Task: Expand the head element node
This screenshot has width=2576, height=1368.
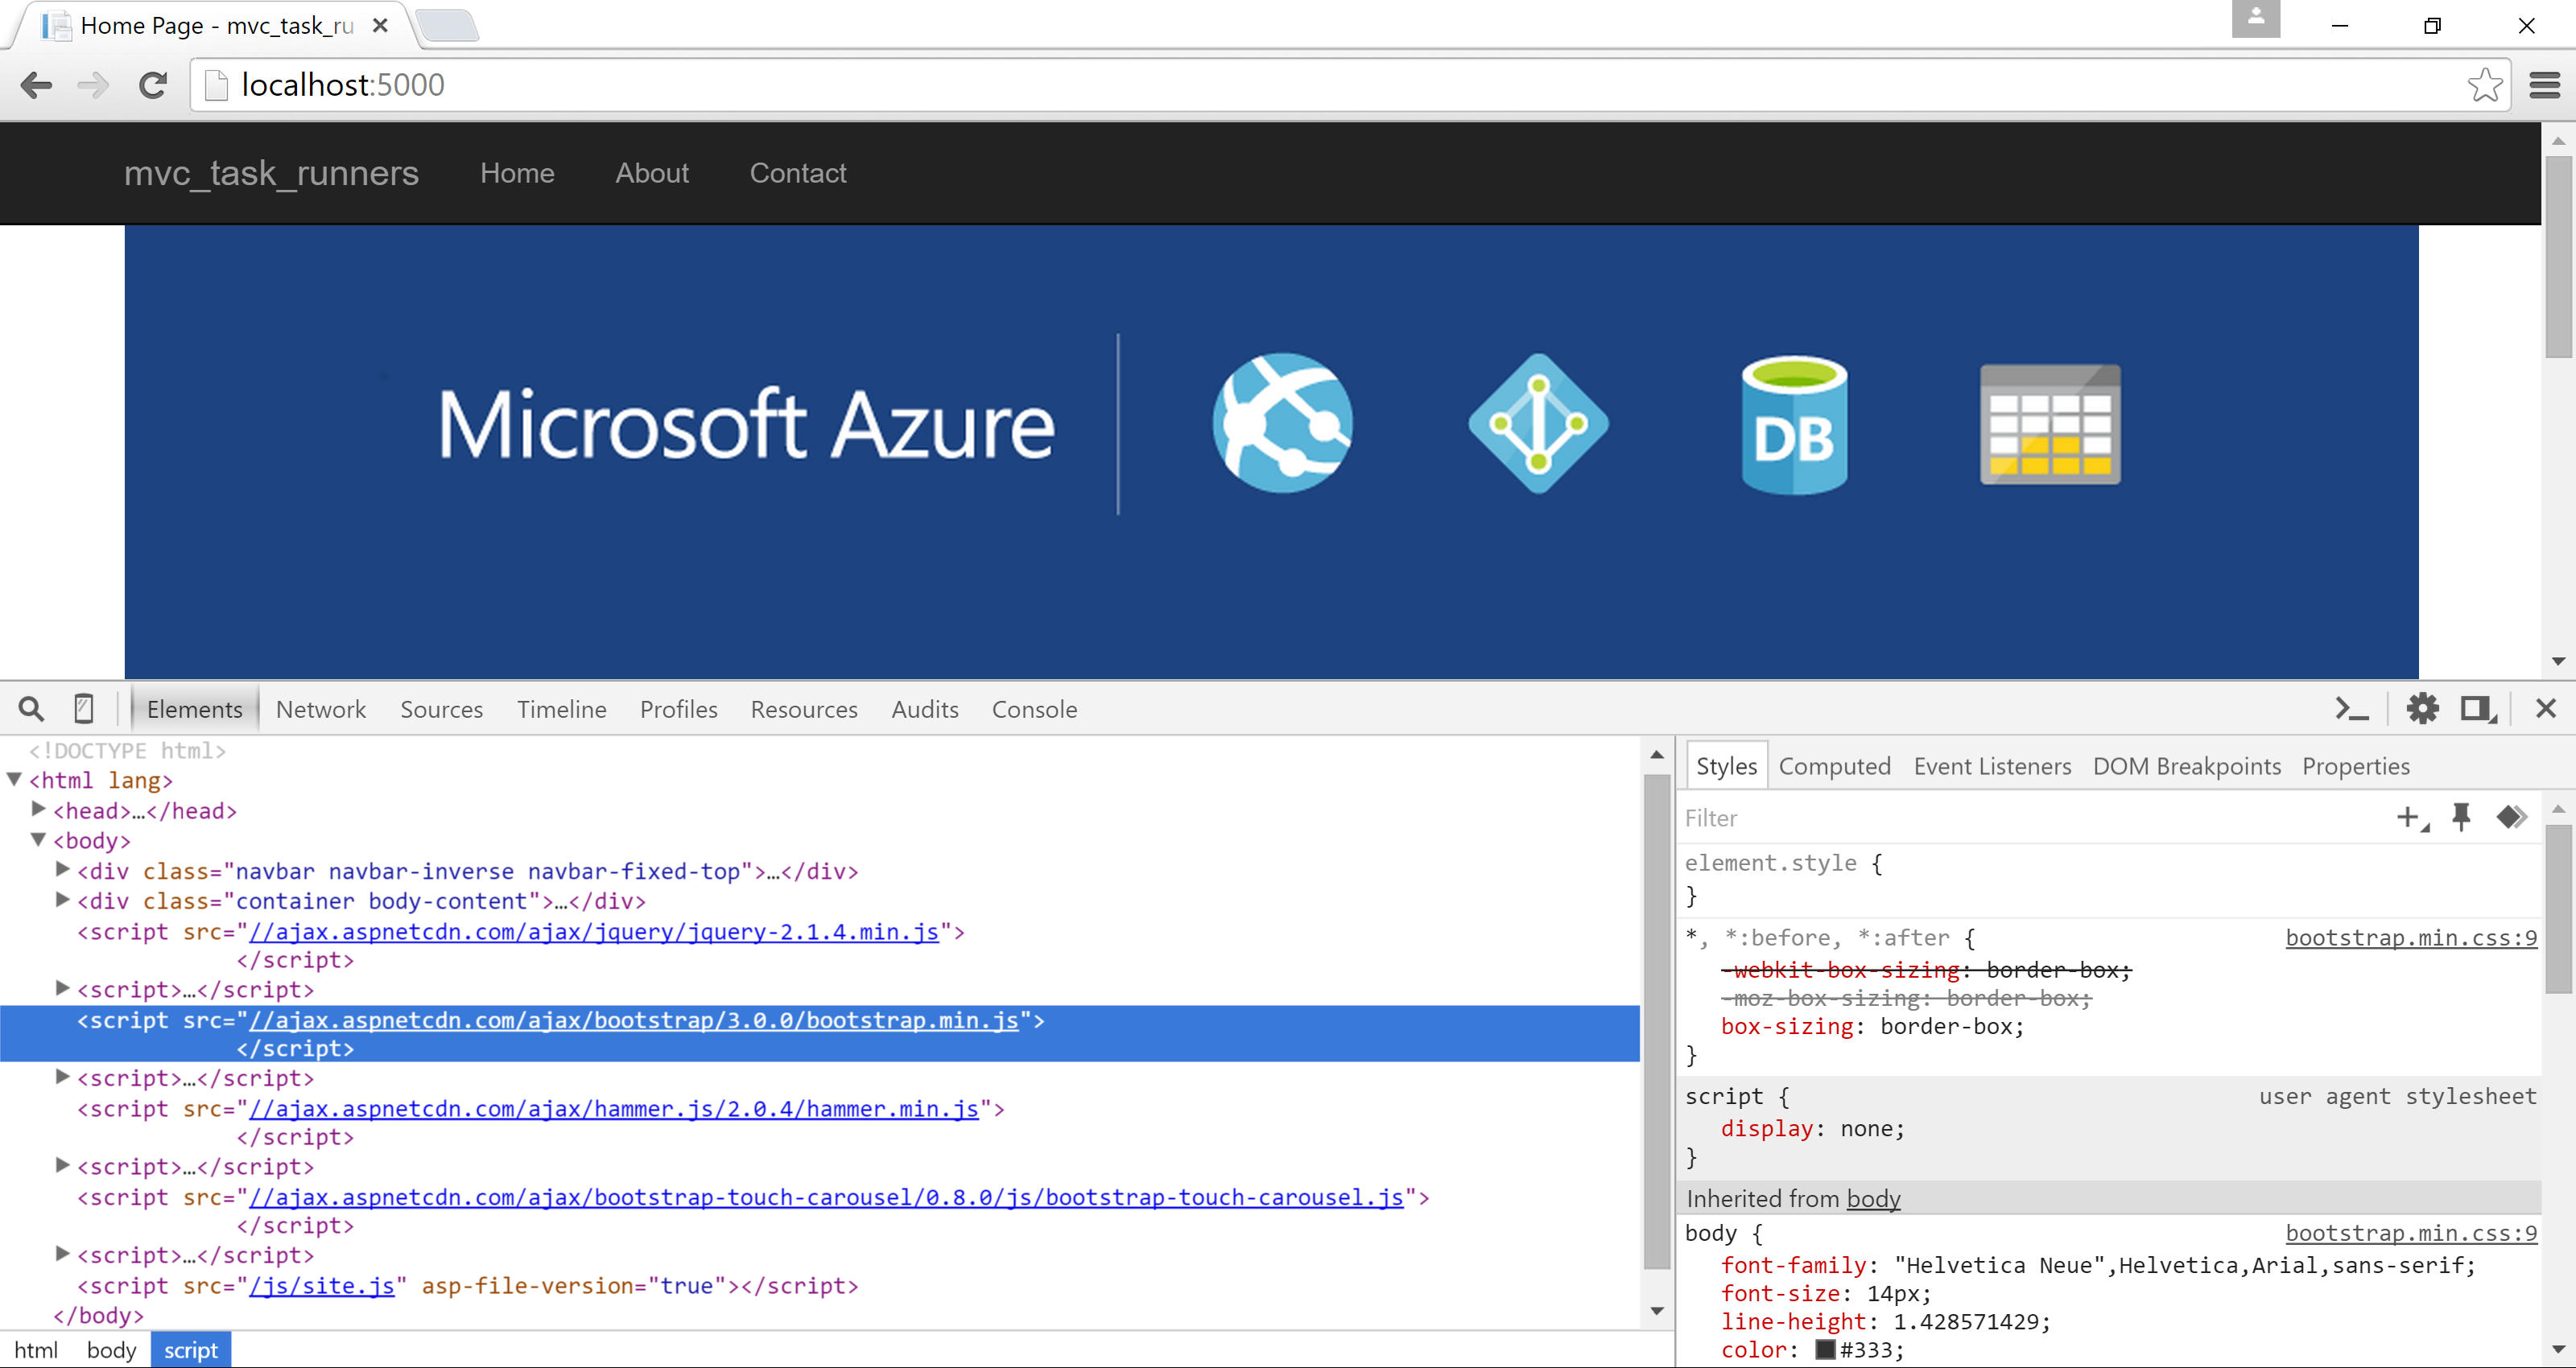Action: click(38, 809)
